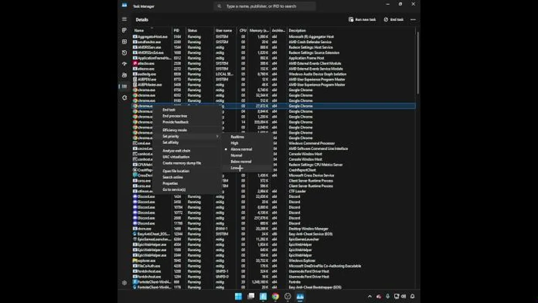Viewport: 538px width, 303px height.
Task: Open Startup apps from sidebar
Action: [x=124, y=64]
